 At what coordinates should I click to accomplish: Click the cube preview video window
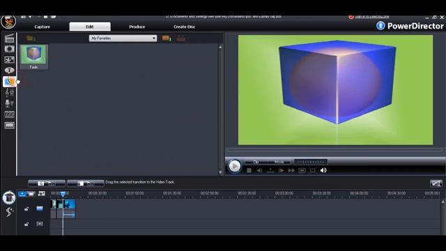click(335, 90)
